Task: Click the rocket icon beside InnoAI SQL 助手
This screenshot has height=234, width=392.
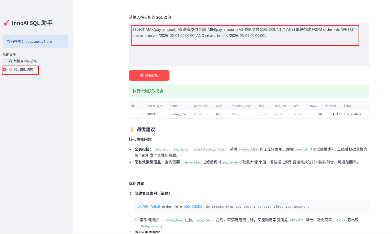Action: tap(7, 23)
